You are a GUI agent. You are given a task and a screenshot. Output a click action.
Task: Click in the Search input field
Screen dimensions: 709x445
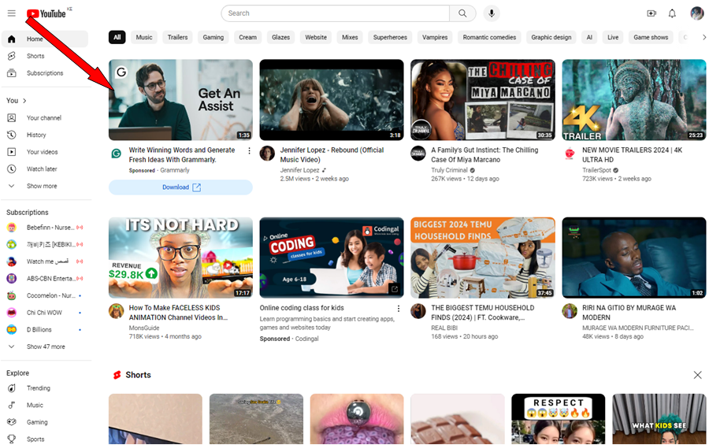click(336, 13)
